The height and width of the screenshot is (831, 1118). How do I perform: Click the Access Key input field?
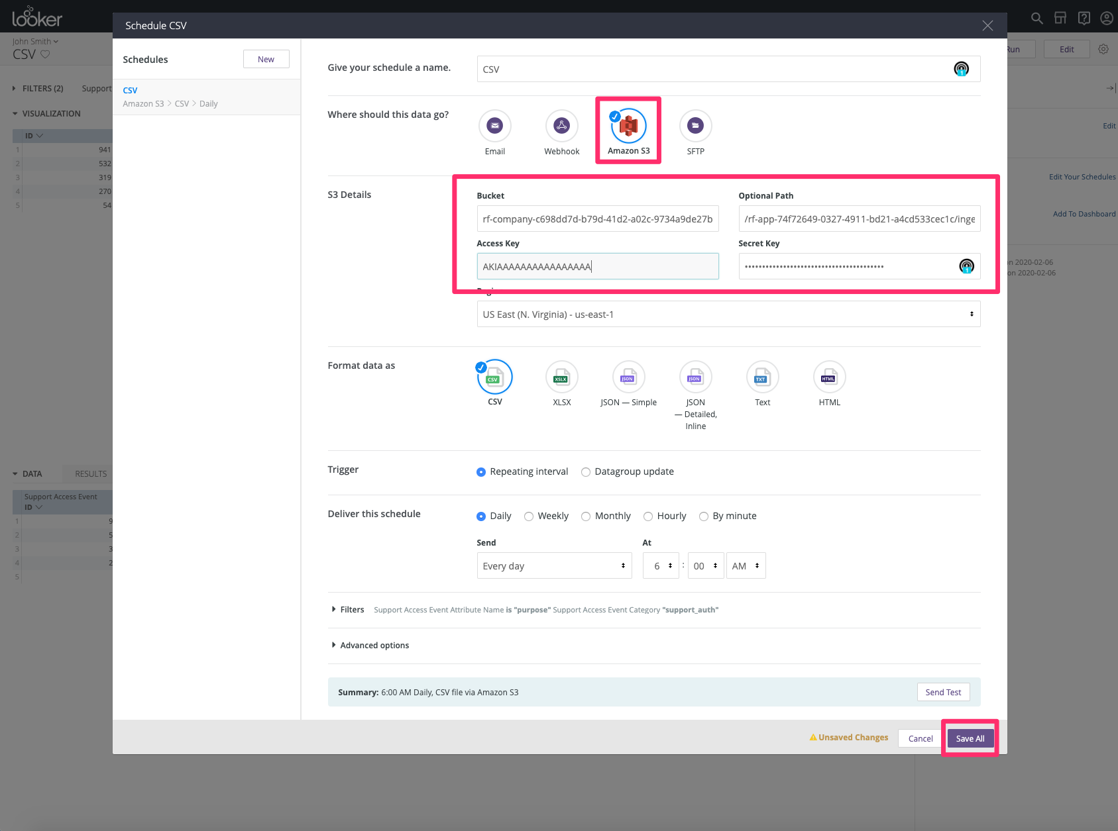[598, 266]
